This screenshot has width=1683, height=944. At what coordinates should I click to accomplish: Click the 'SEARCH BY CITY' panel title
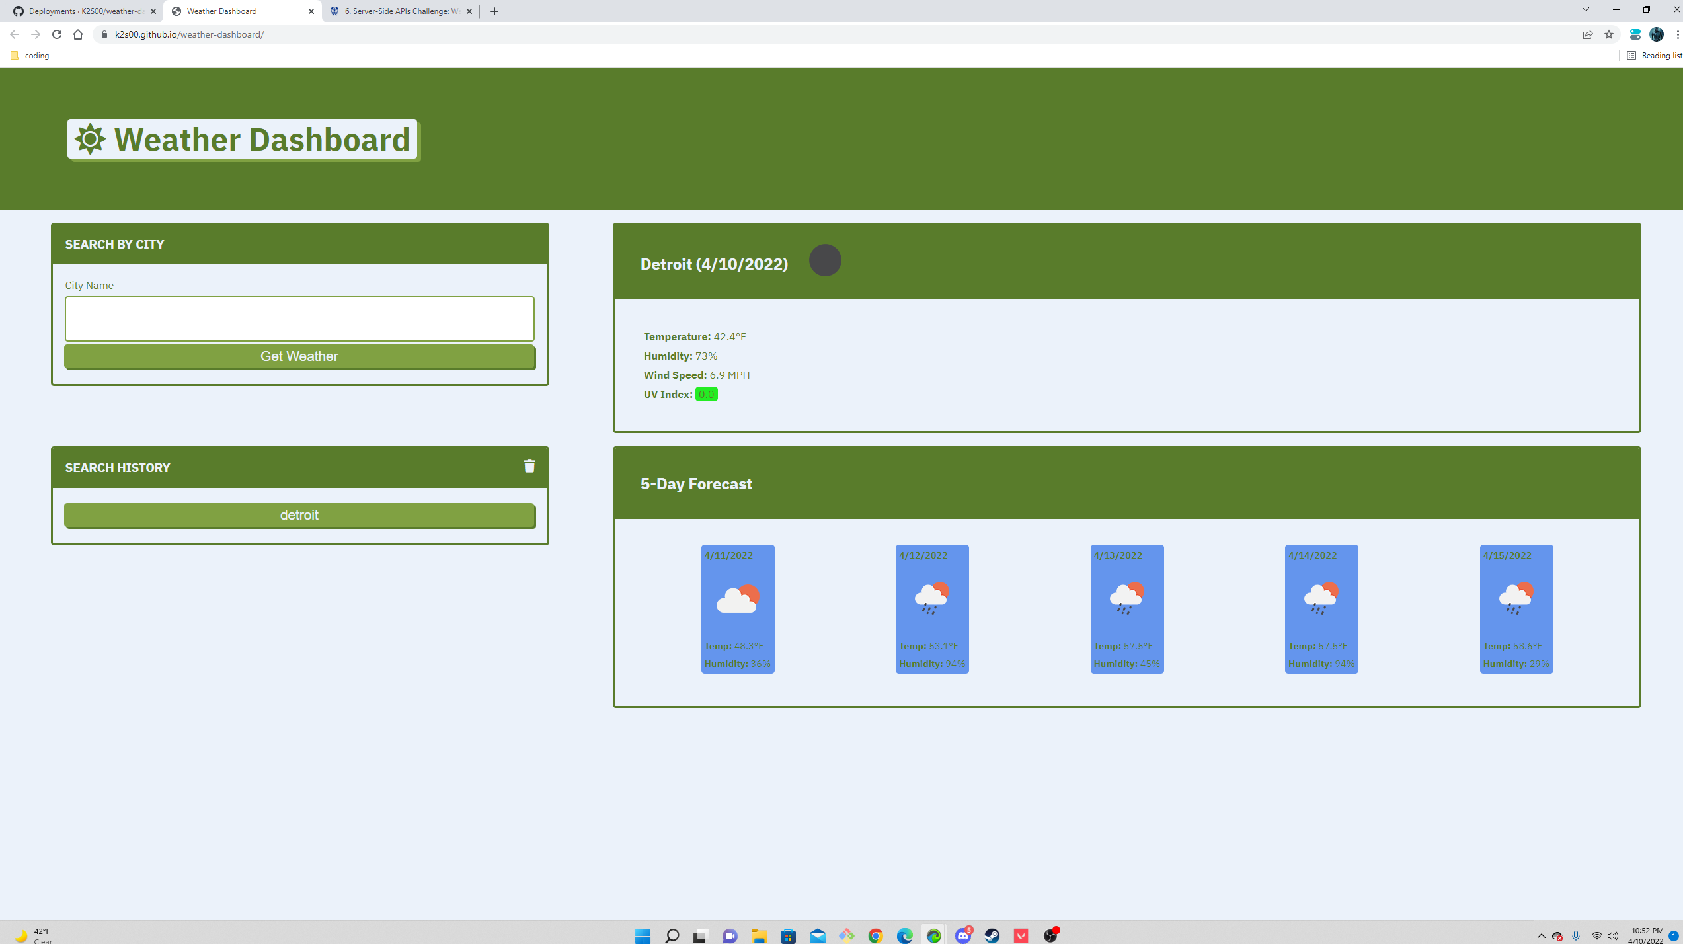(114, 245)
